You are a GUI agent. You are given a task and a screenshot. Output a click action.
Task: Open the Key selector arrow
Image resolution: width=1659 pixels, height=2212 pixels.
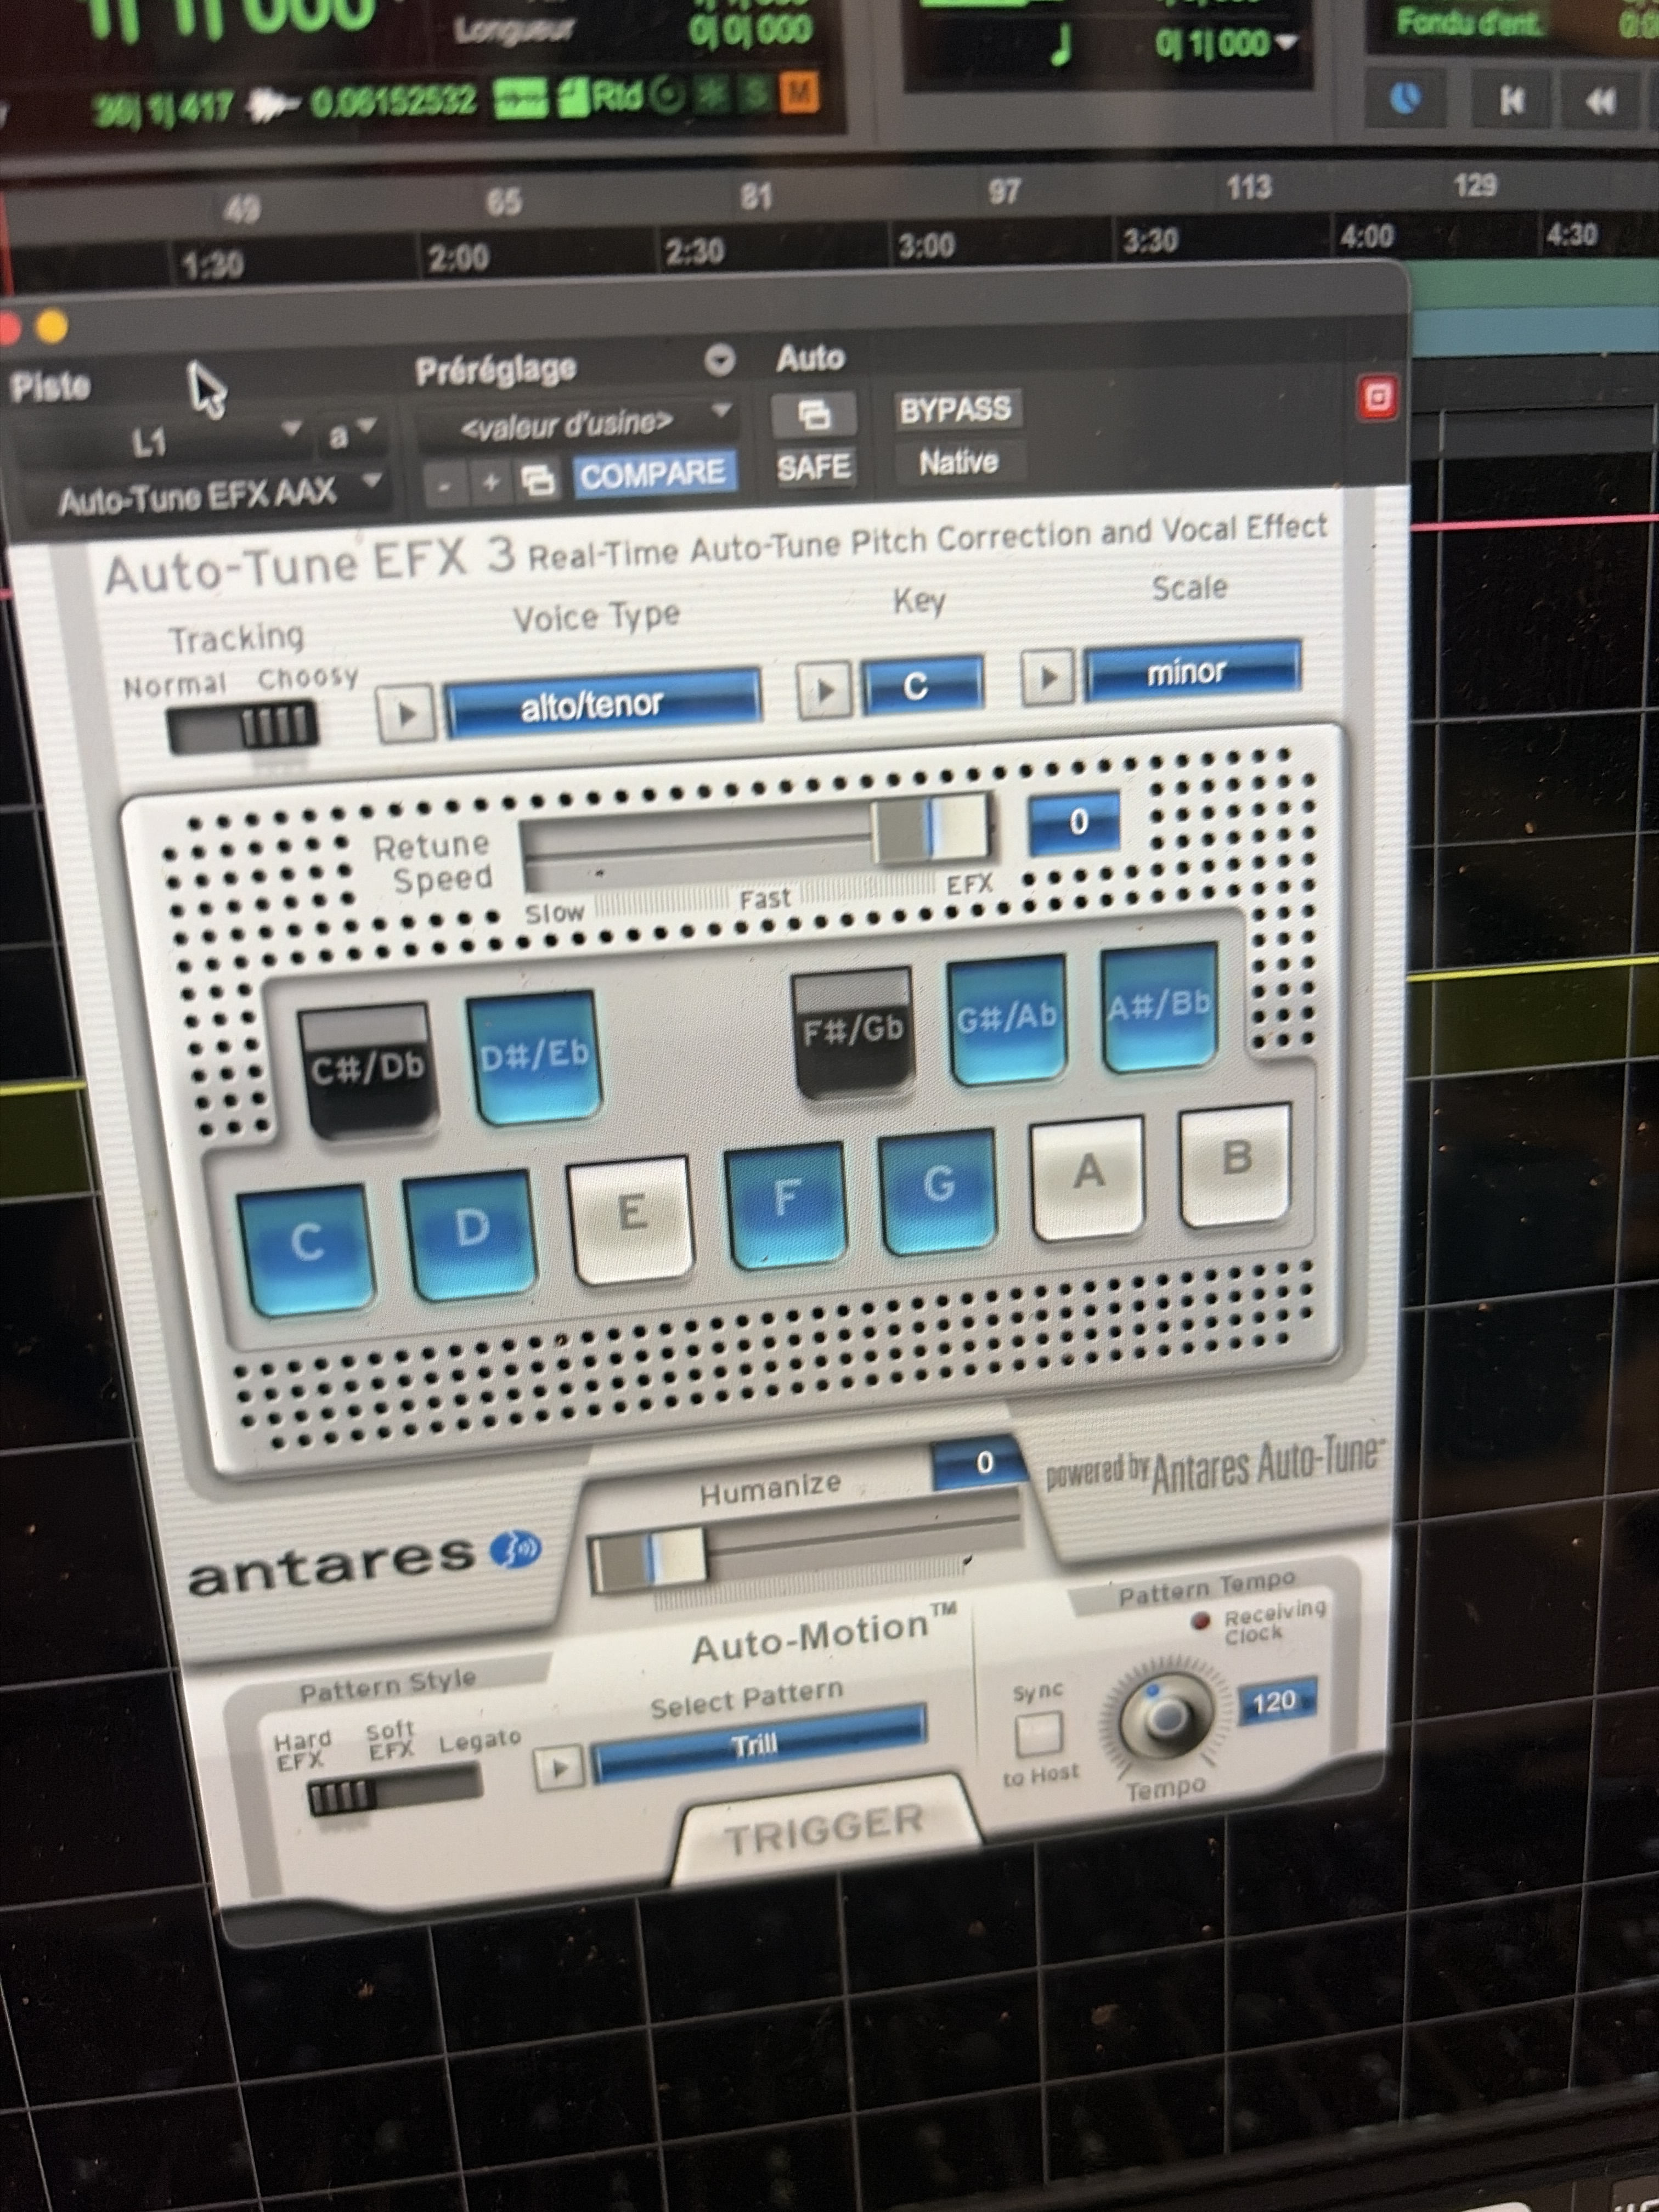(x=824, y=690)
